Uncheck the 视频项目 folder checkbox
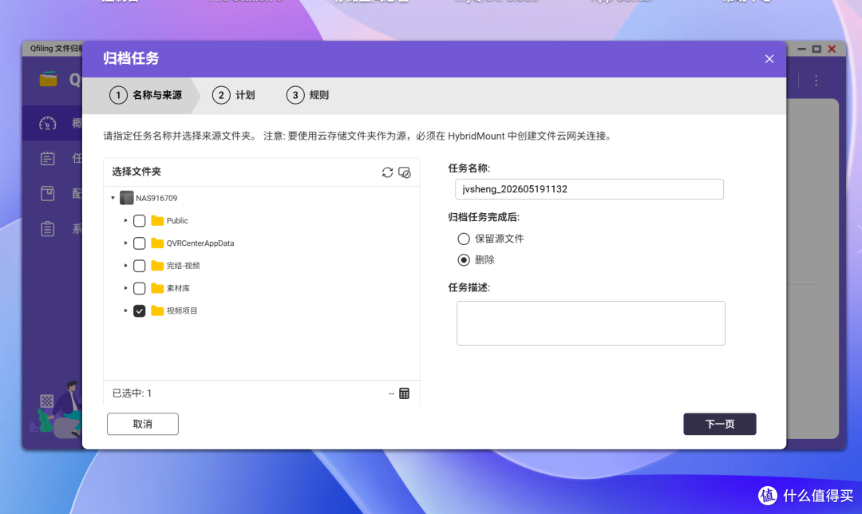 [140, 311]
